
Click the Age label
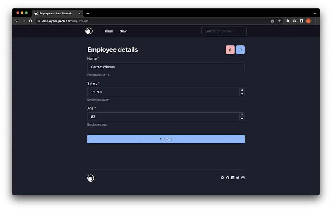click(90, 108)
